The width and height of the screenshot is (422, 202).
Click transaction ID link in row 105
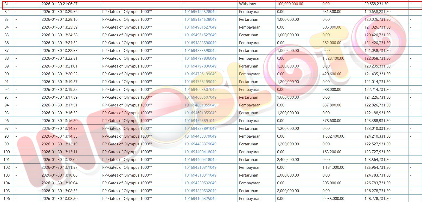click(x=200, y=191)
